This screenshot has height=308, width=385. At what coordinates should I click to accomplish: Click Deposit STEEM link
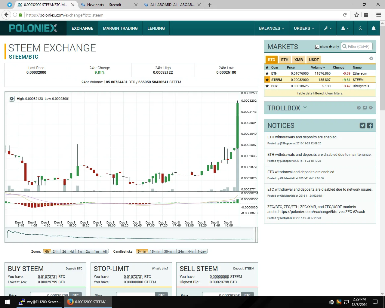tap(244, 269)
